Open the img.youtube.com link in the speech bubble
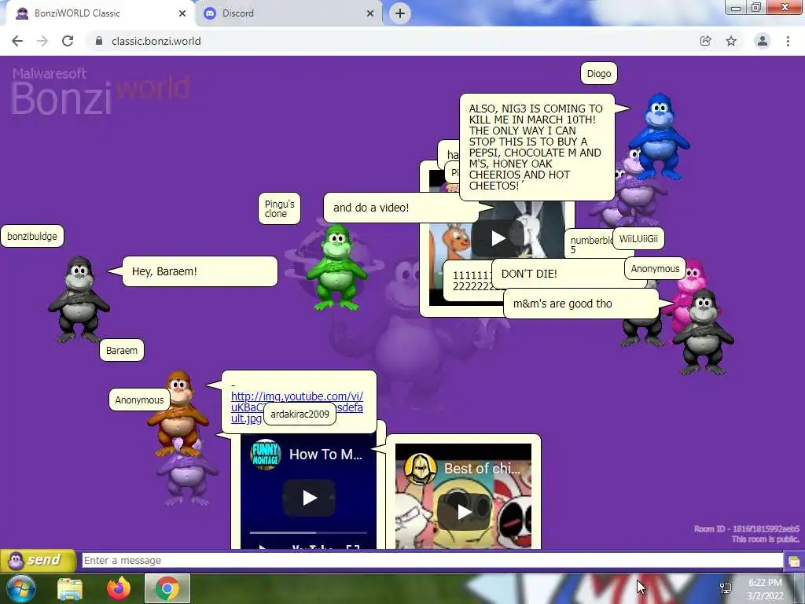 (x=296, y=396)
